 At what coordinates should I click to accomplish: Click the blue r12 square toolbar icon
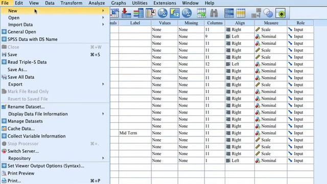[x=175, y=13]
